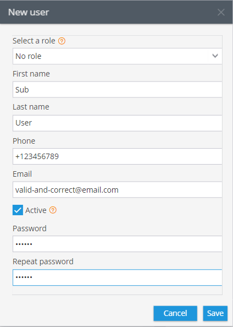The image size is (233, 327).
Task: Cancel creating the new user
Action: pos(175,313)
